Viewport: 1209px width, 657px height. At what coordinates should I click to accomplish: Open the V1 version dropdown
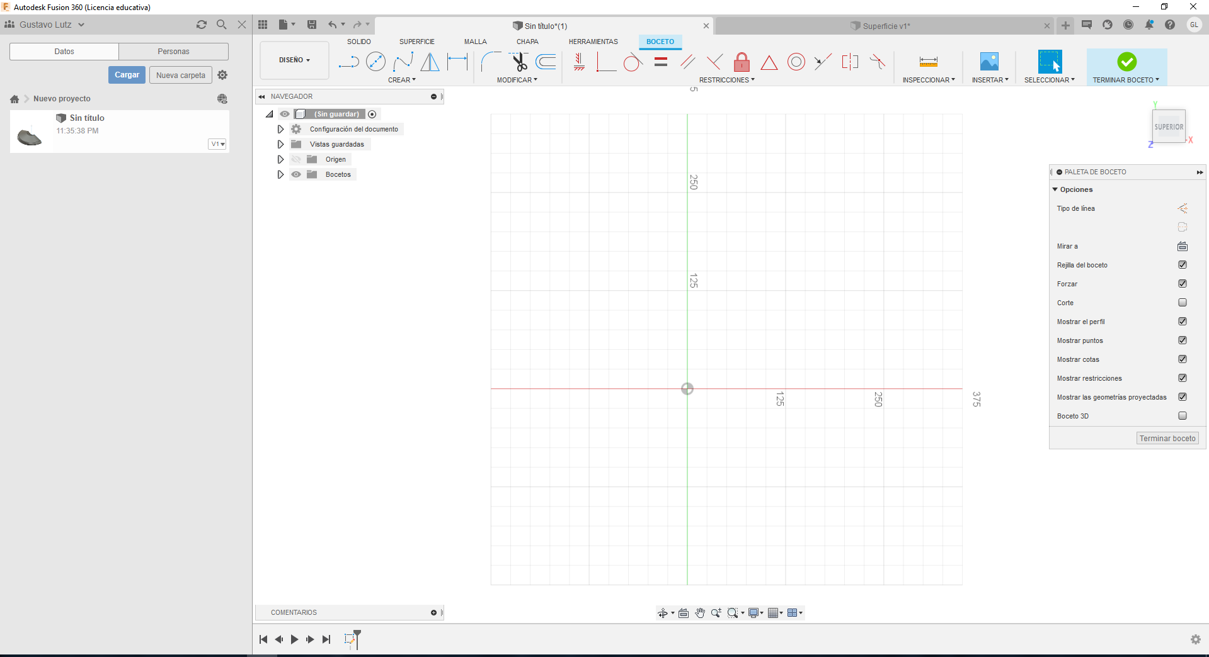[x=217, y=144]
